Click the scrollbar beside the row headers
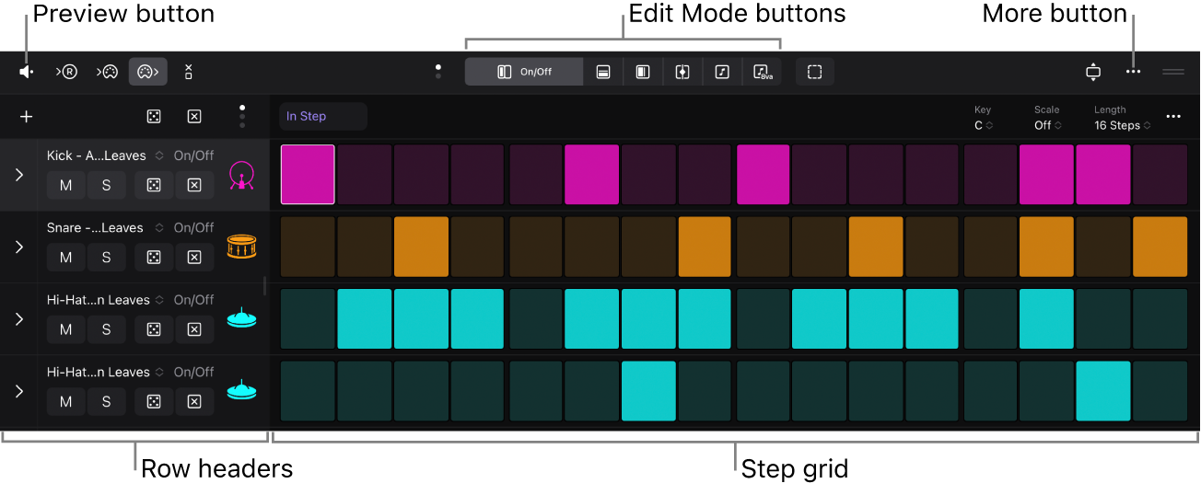 (265, 286)
